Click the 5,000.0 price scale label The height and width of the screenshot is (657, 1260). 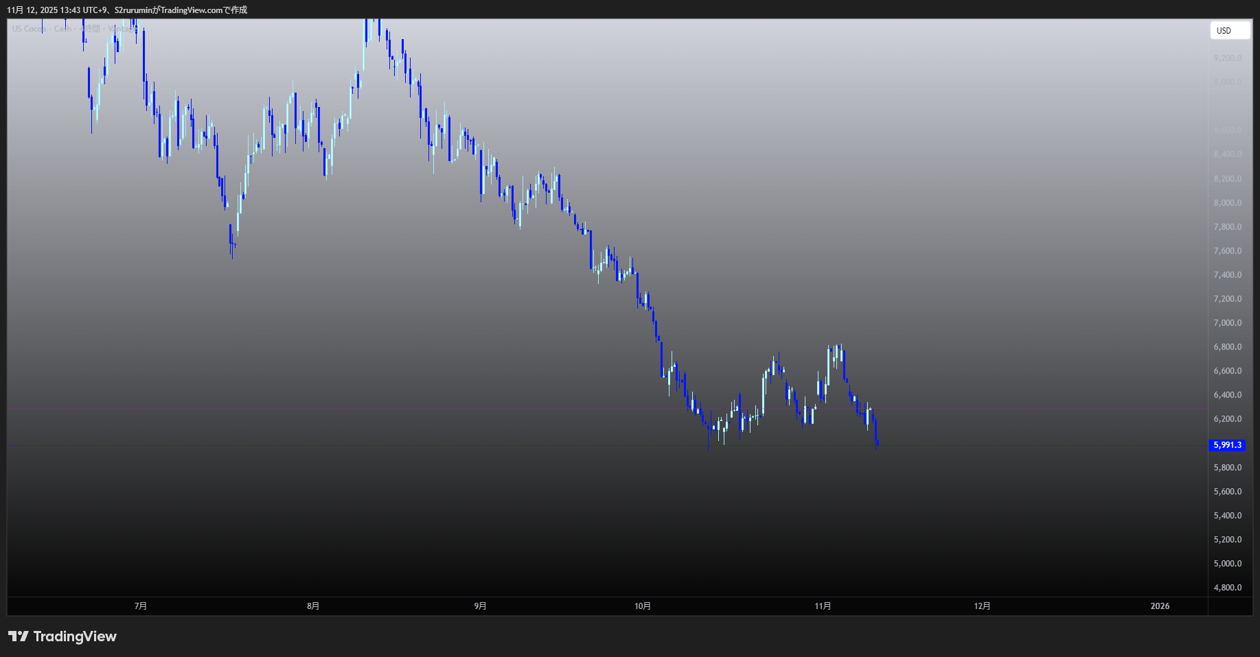(1228, 564)
